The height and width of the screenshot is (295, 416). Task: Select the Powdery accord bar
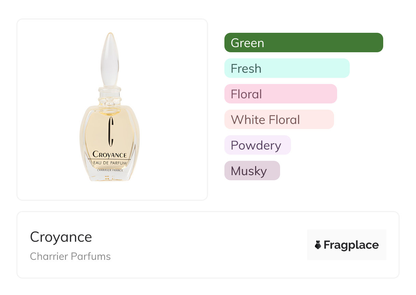tap(258, 145)
